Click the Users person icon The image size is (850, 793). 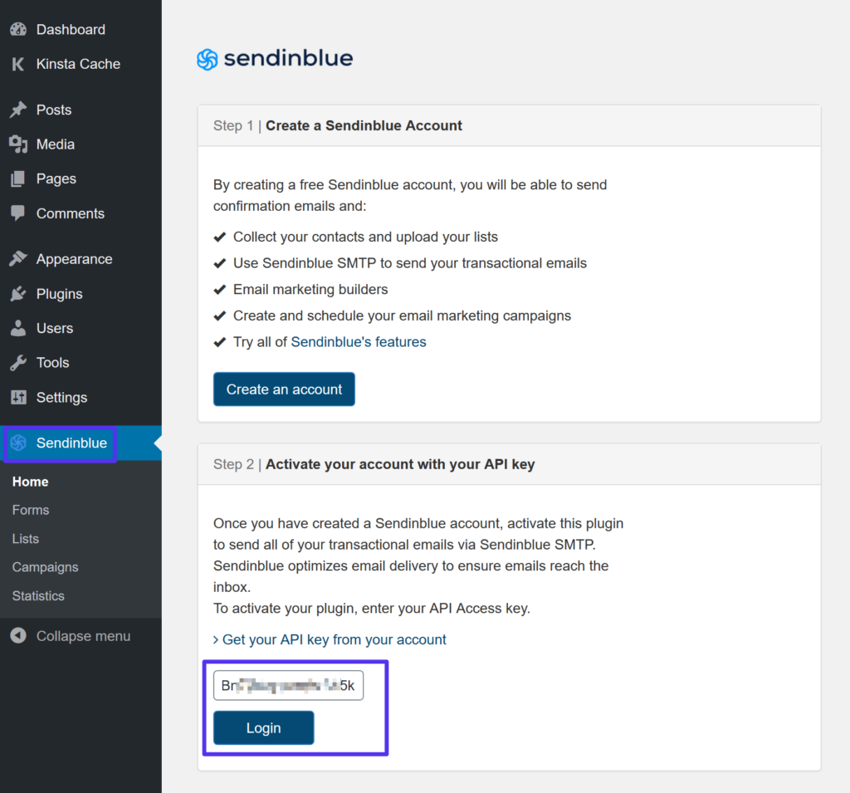click(18, 328)
